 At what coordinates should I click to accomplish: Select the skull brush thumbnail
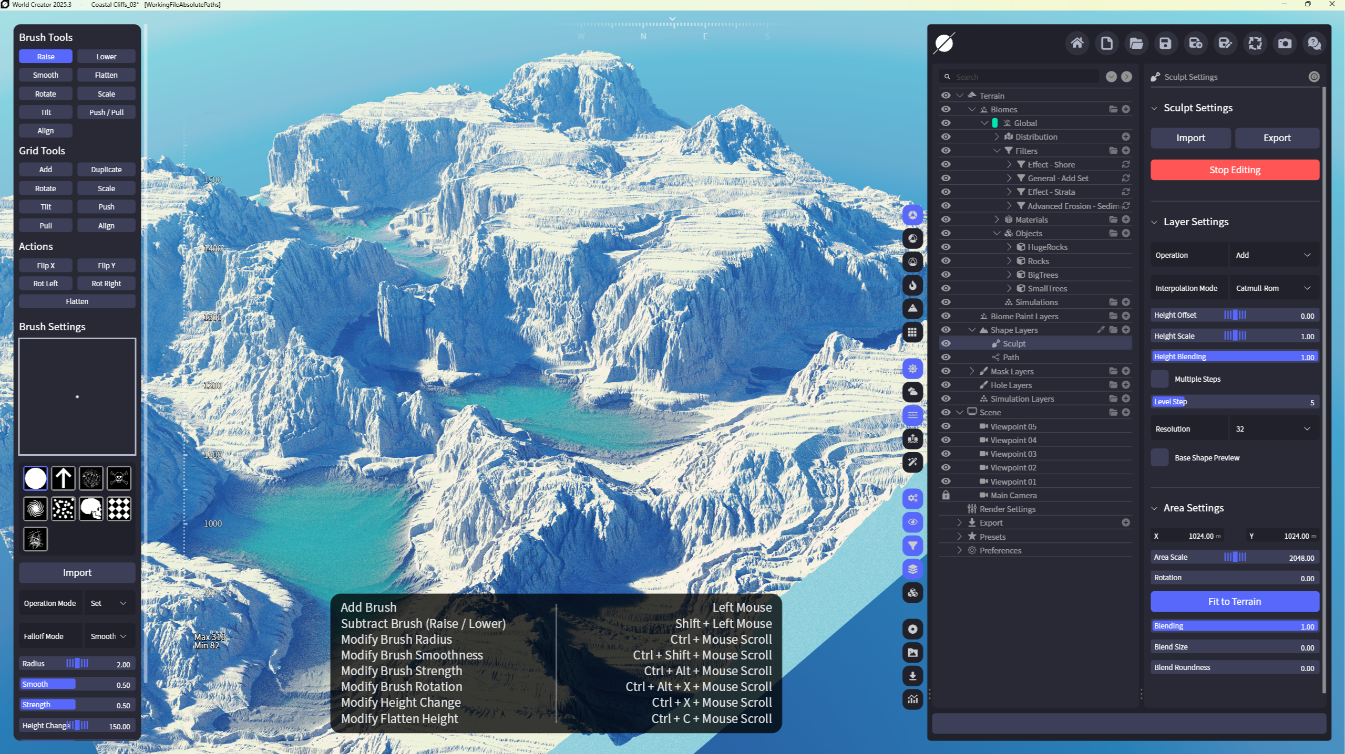point(91,508)
